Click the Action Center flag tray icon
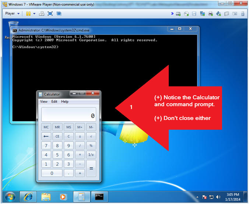 point(204,197)
